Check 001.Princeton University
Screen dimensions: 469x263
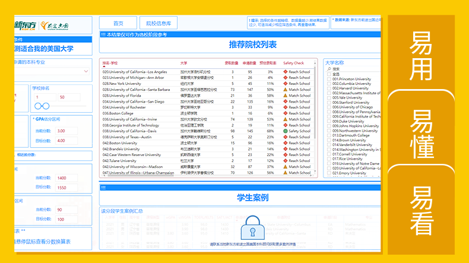tap(329, 79)
